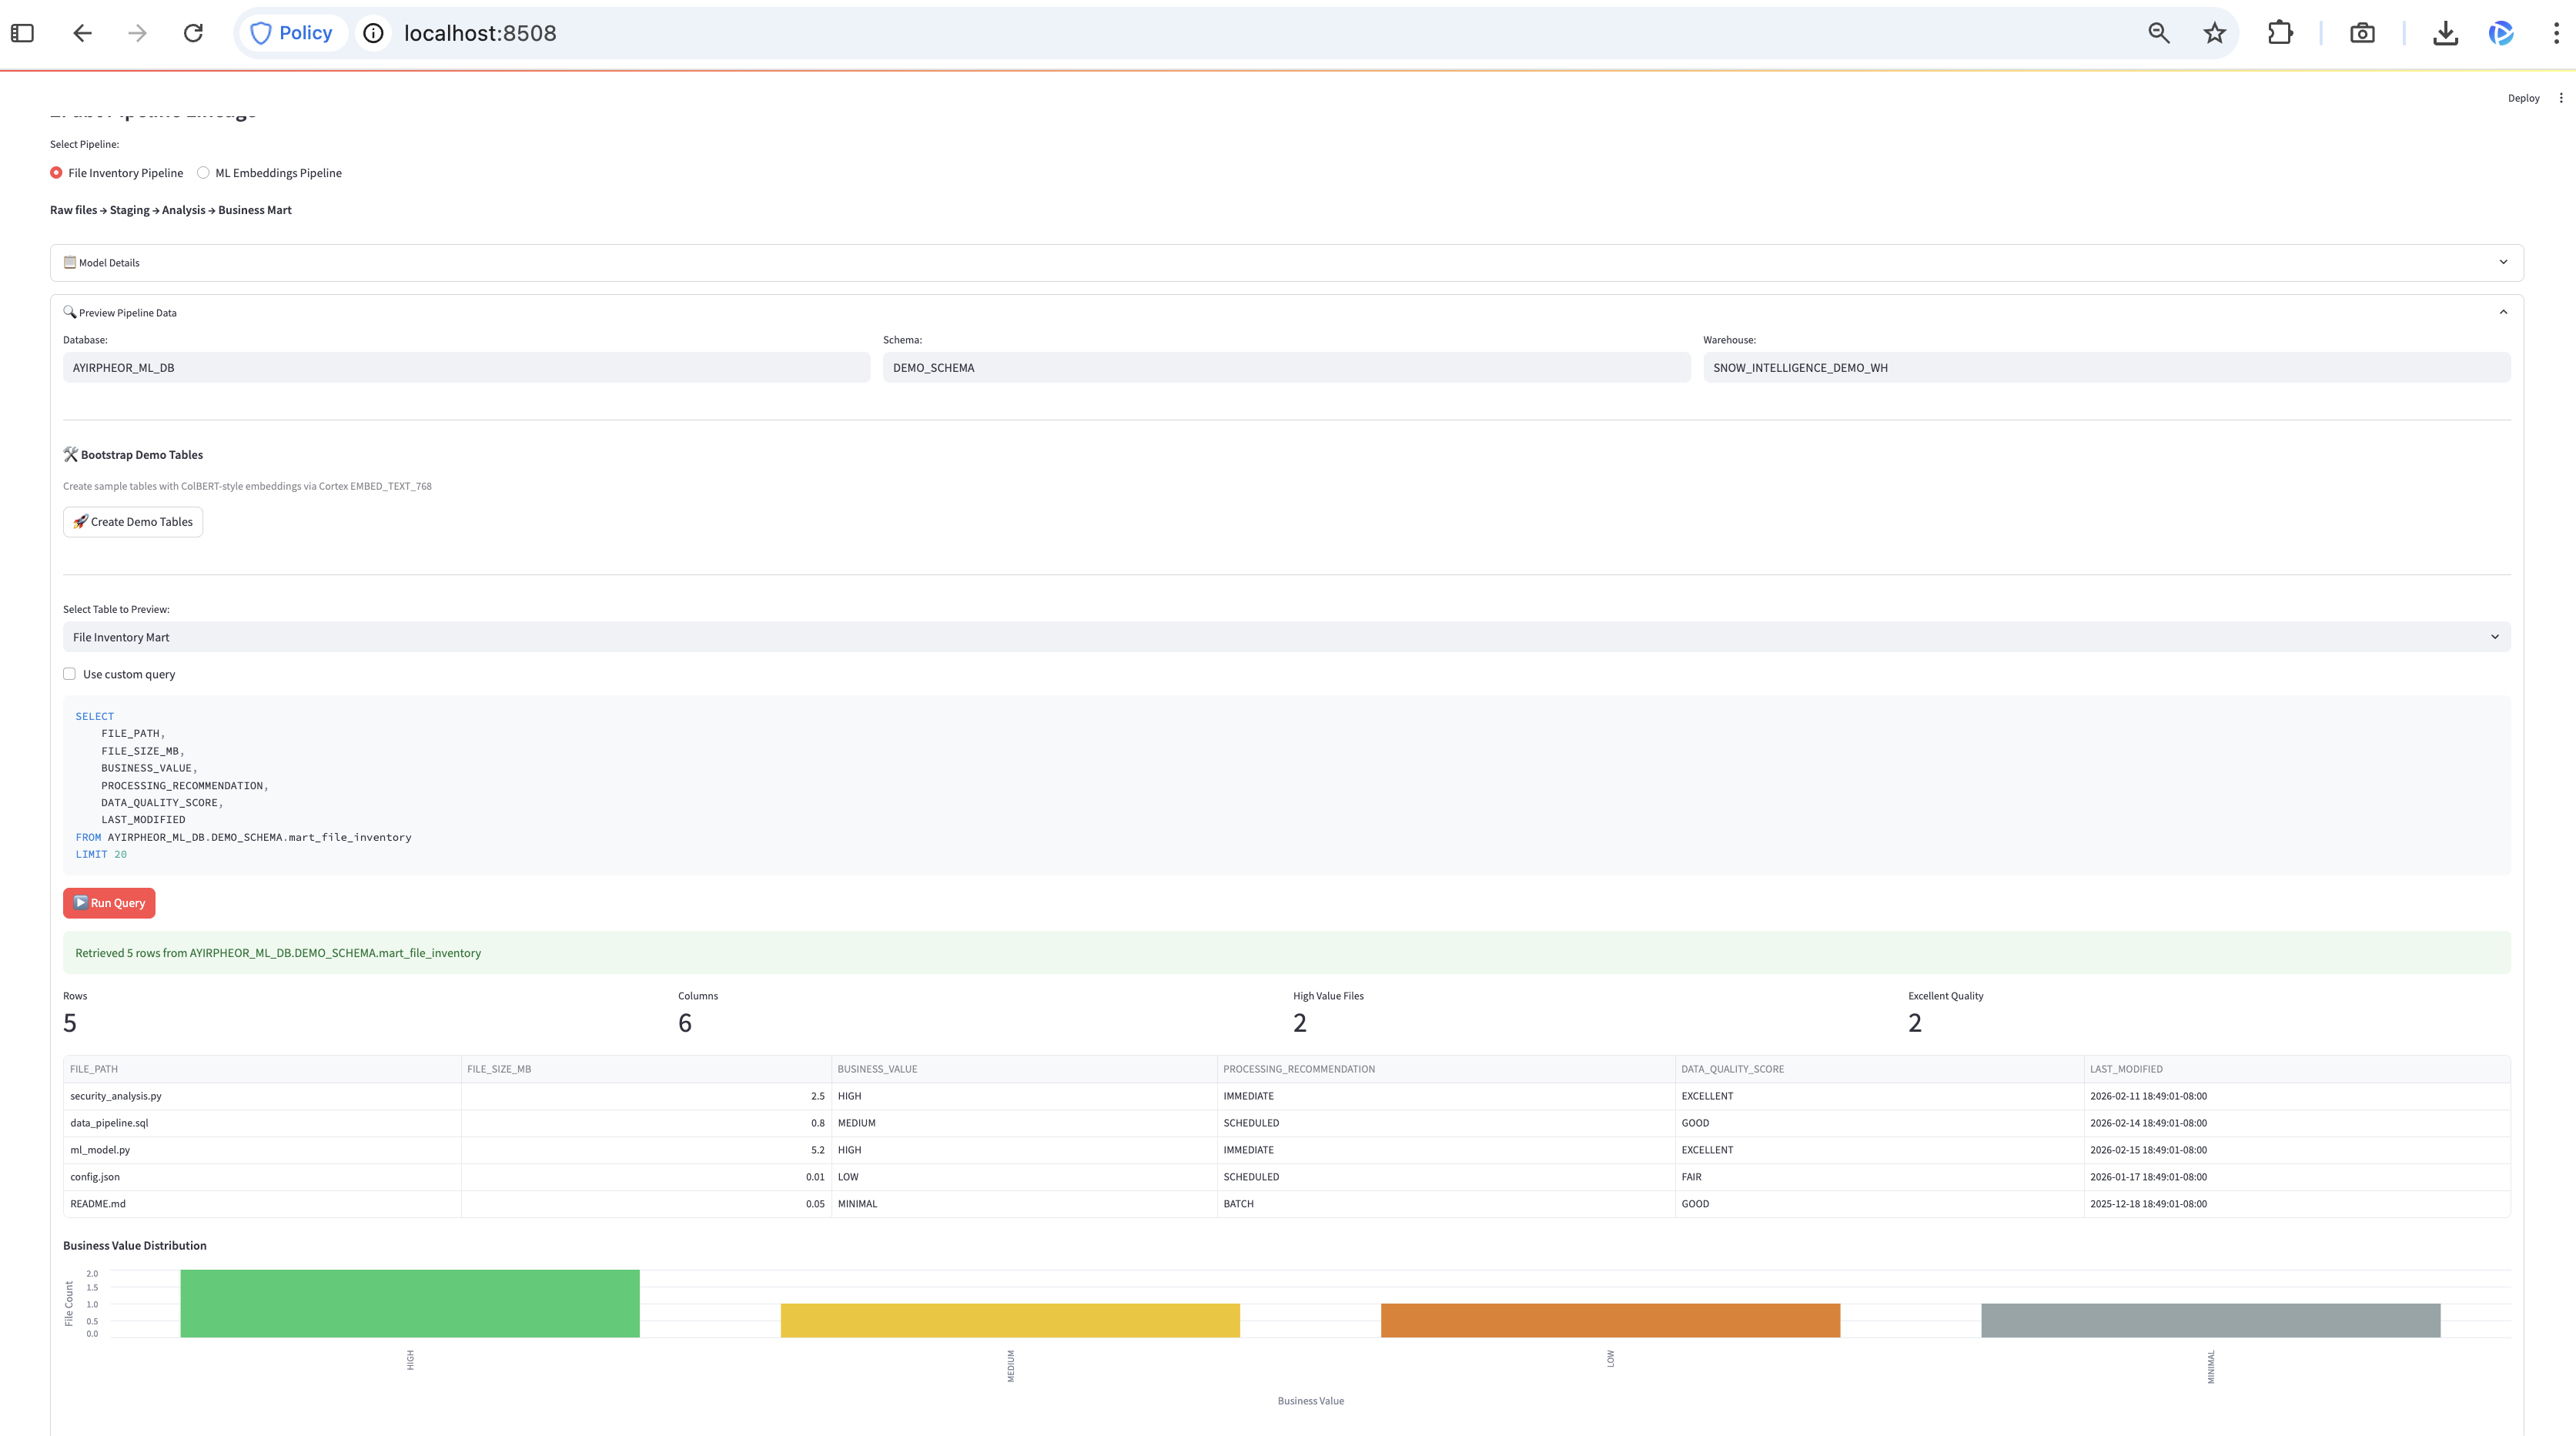2576x1436 pixels.
Task: Enable the Use custom query checkbox
Action: click(x=70, y=674)
